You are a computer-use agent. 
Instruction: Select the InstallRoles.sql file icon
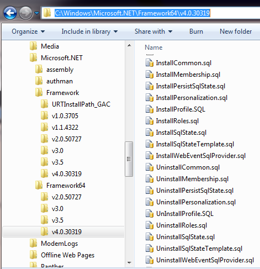[x=150, y=121]
